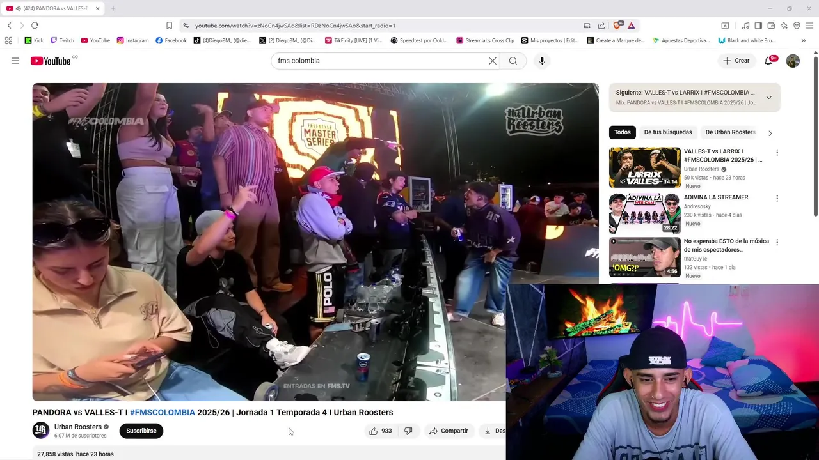Open the browser main hamburger menu
The height and width of the screenshot is (460, 819).
tap(809, 26)
